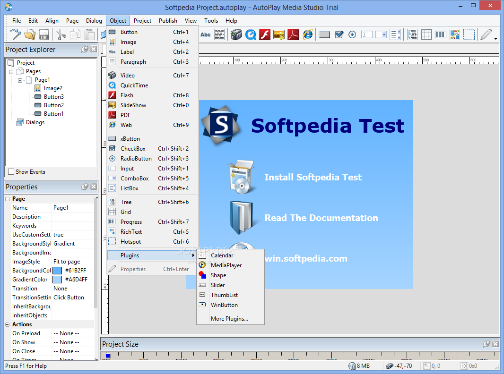Insert a QuickTime object from the toolbar
Screen dimensions: 504x374
(251, 34)
